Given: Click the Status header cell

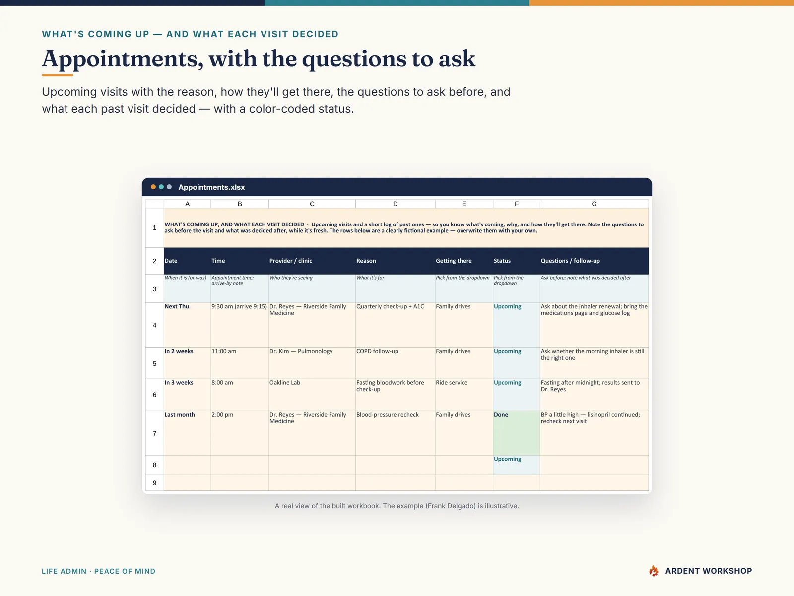Looking at the screenshot, I should 517,261.
